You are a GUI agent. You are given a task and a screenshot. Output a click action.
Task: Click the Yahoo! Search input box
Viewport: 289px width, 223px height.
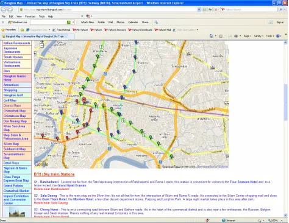coord(249,10)
